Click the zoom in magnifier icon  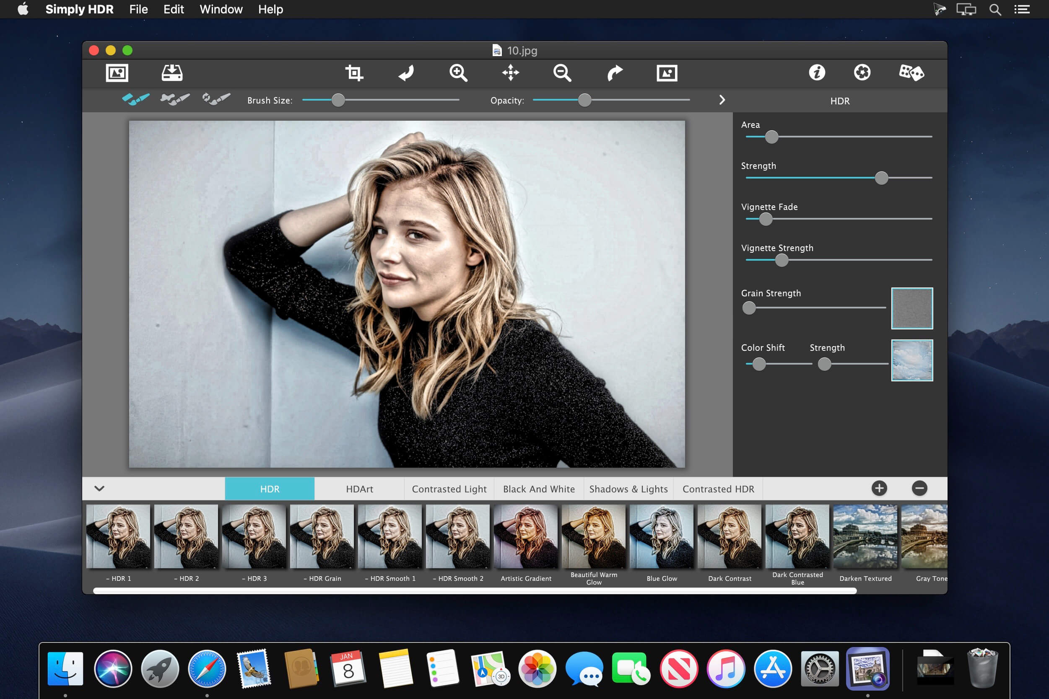click(x=458, y=72)
